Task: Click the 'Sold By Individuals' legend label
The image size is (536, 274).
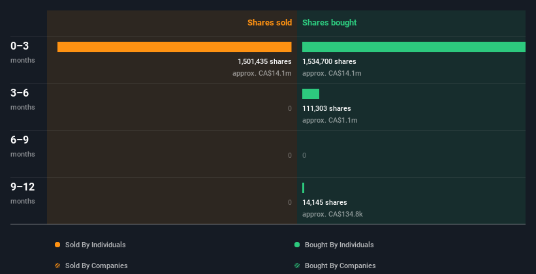Action: click(95, 245)
